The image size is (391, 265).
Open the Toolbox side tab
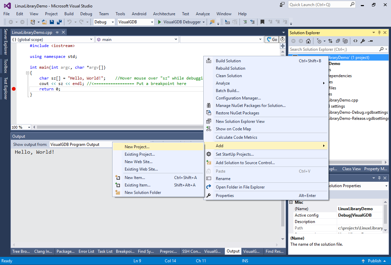5,66
